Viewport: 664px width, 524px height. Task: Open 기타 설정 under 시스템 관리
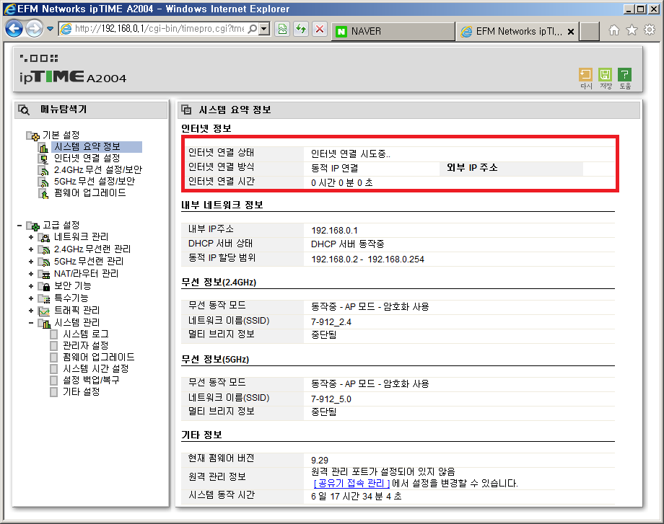[x=82, y=392]
